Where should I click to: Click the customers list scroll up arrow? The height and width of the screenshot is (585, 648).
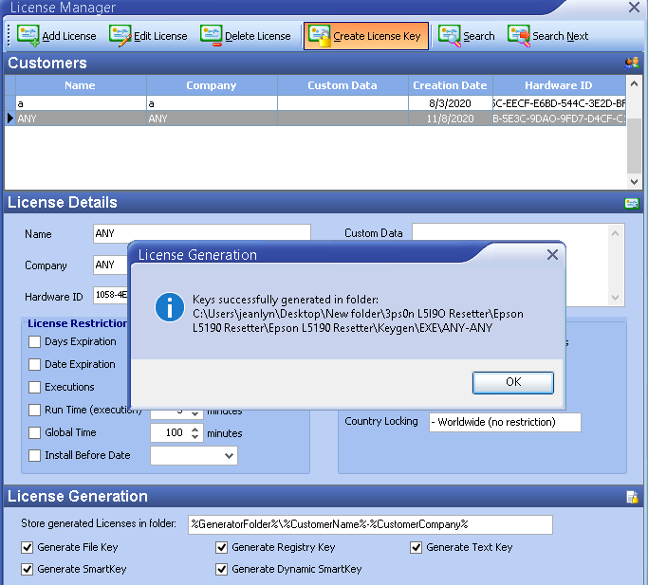point(634,83)
